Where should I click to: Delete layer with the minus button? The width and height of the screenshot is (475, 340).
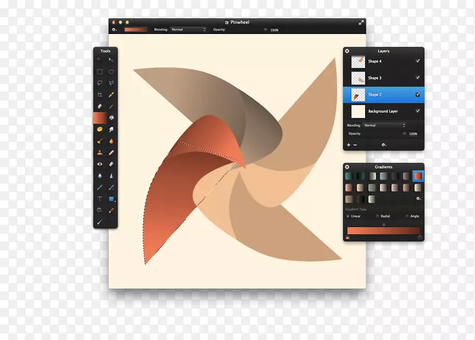coord(356,144)
